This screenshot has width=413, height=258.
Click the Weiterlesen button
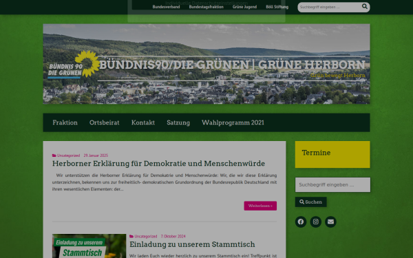(x=260, y=206)
